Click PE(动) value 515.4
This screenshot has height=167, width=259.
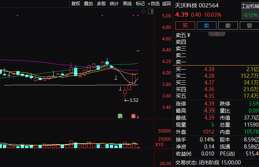pos(252,154)
